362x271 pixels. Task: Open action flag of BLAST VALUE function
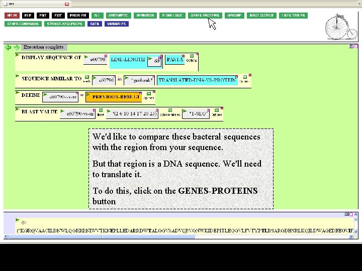coord(17,109)
